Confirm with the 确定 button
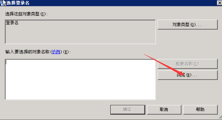This screenshot has width=222, height=120. point(128,109)
